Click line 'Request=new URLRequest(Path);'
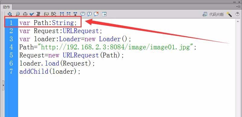 pyautogui.click(x=72, y=55)
